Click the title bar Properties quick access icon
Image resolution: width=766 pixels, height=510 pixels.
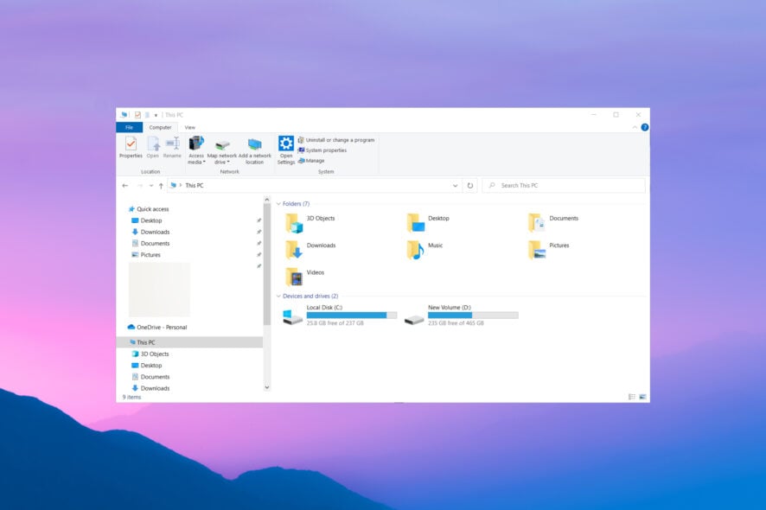tap(137, 115)
